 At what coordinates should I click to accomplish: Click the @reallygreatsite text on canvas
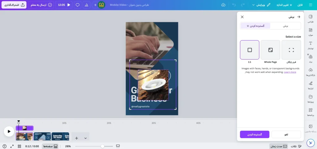point(141,106)
